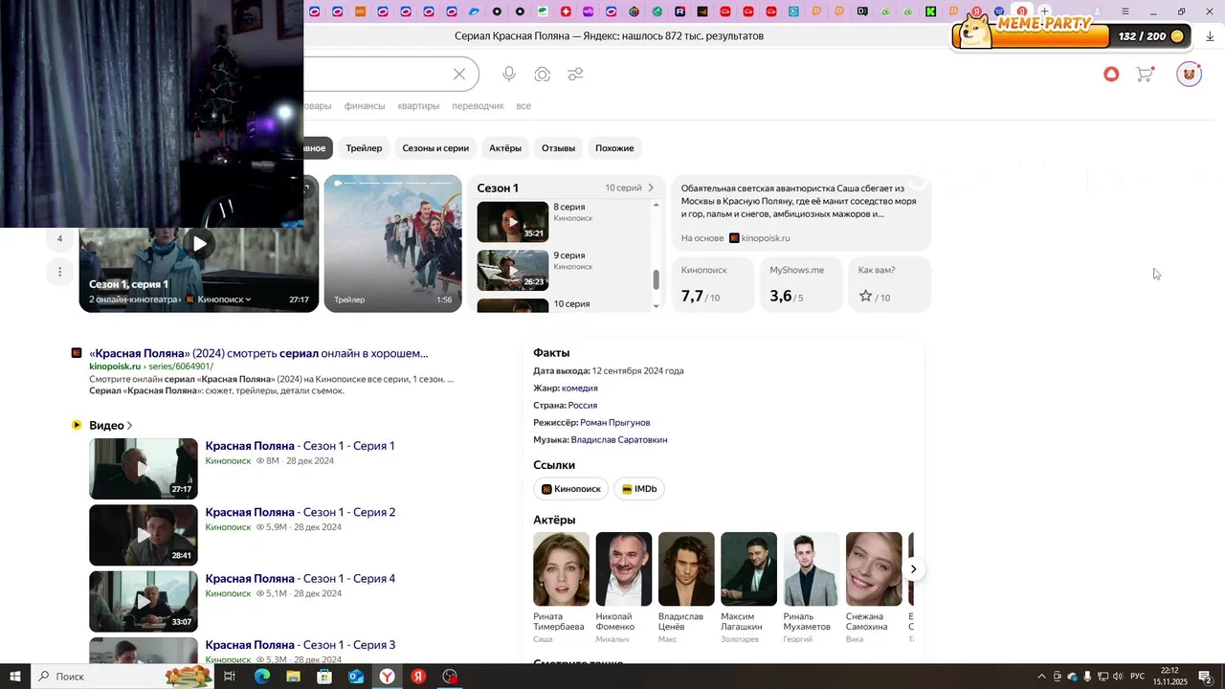The image size is (1225, 689).
Task: Expand the 10 серий season list
Action: point(630,188)
